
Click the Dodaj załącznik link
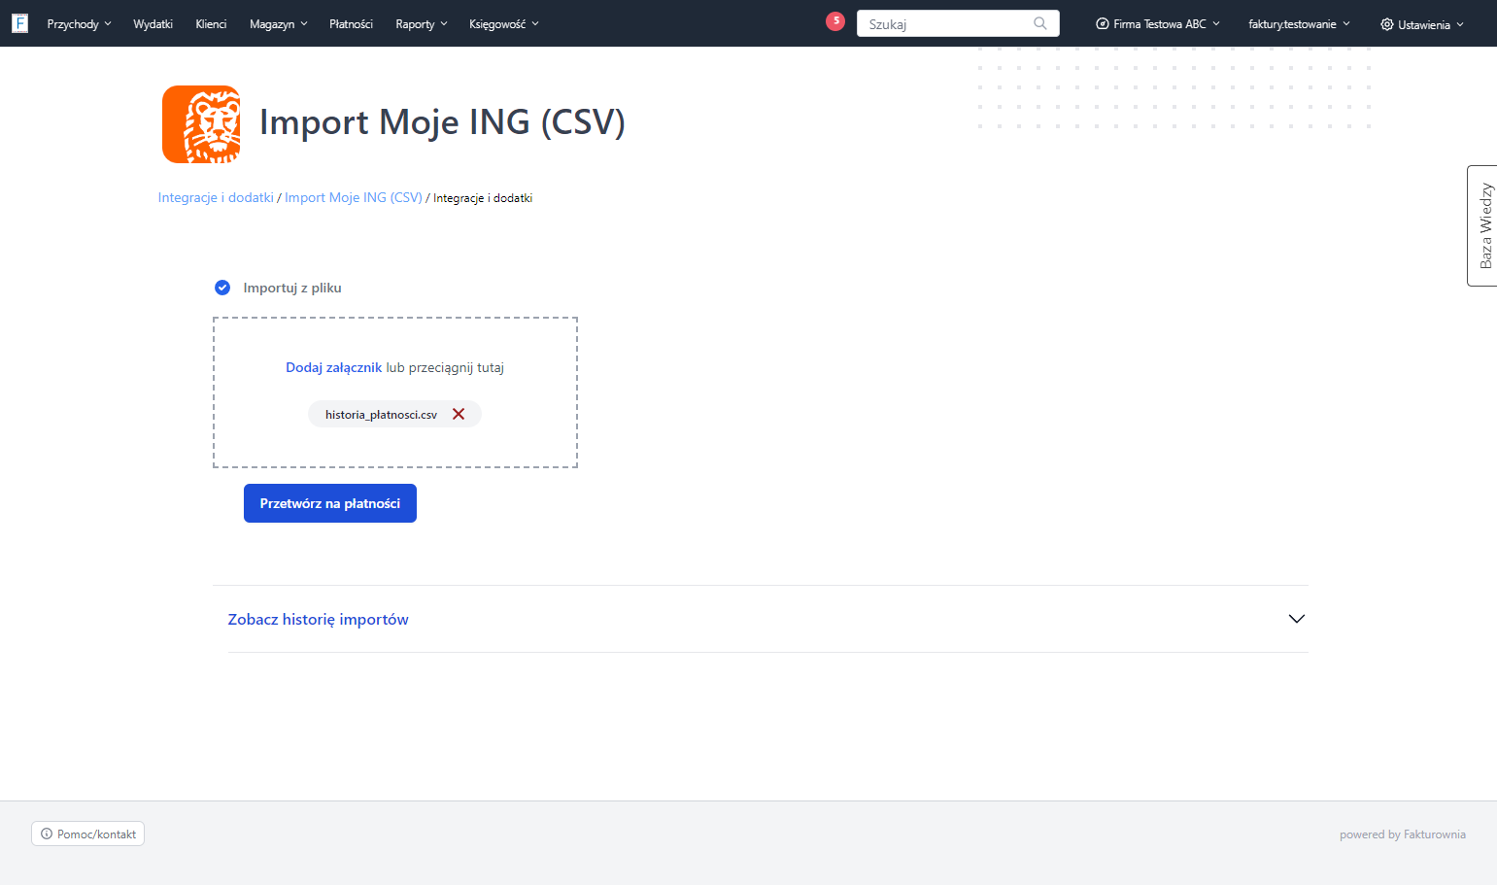coord(333,367)
